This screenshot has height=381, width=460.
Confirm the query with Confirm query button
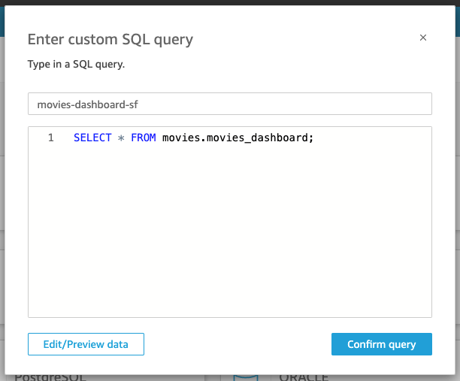[381, 344]
